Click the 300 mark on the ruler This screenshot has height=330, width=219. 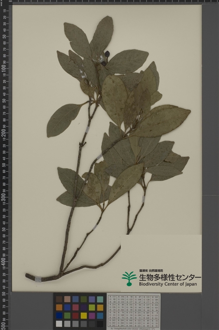(4, 197)
